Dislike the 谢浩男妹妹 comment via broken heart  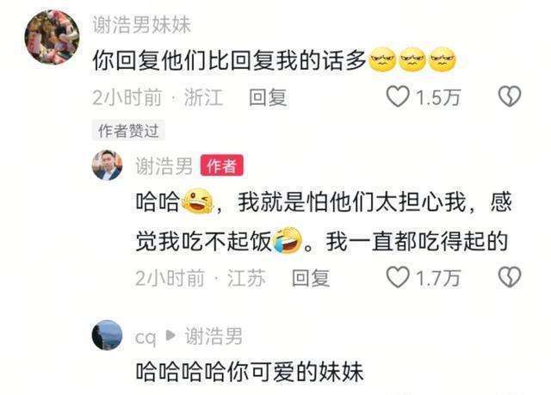[x=510, y=96]
